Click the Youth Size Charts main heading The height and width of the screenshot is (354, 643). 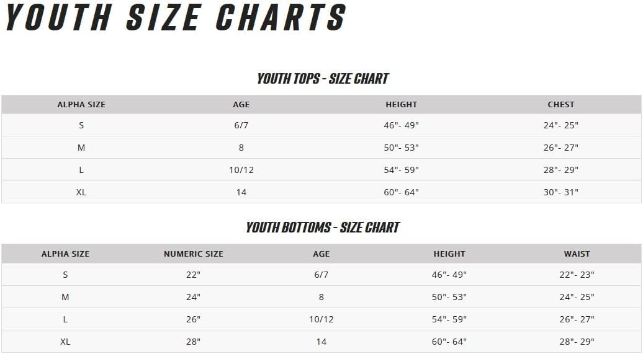click(176, 17)
